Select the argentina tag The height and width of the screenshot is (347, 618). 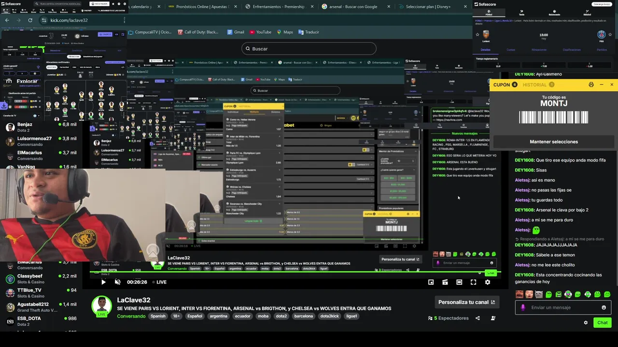point(219,316)
